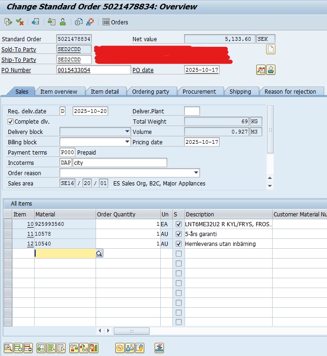327x356 pixels.
Task: Click the PO Number label link
Action: tap(16, 70)
